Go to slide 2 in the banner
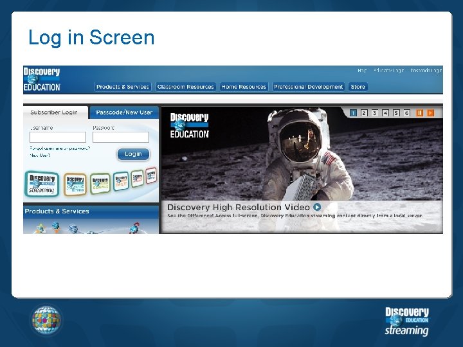463x347 pixels. (x=364, y=113)
